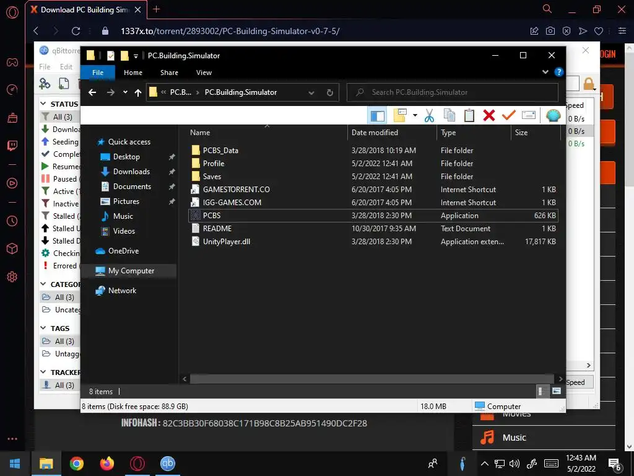Open Pictures in navigation pane

126,201
